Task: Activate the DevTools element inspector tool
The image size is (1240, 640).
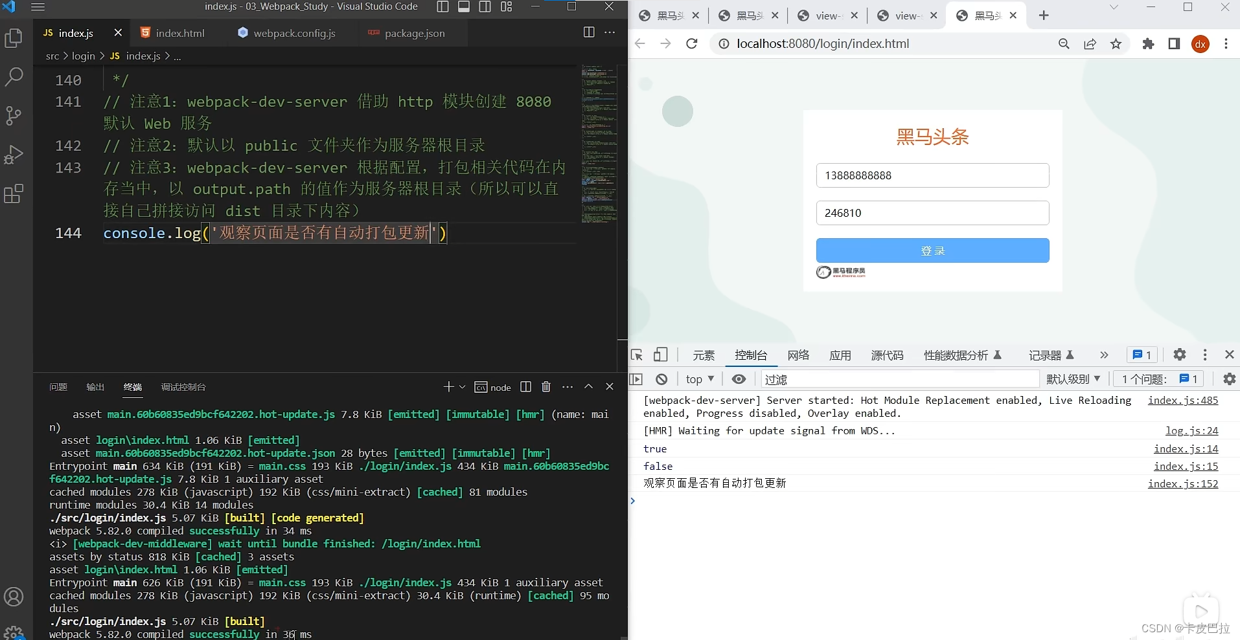Action: tap(637, 355)
